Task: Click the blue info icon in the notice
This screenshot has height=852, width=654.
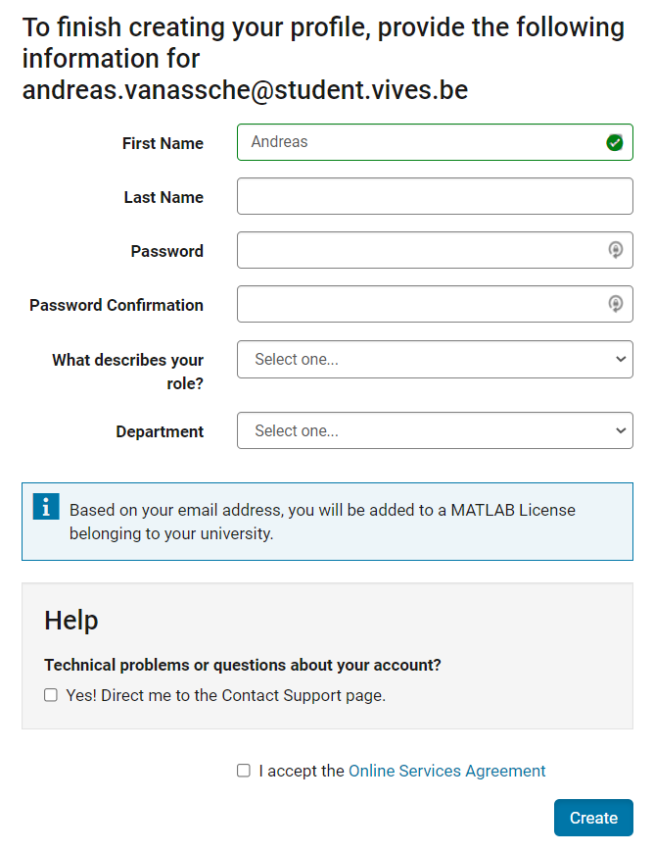Action: [46, 507]
